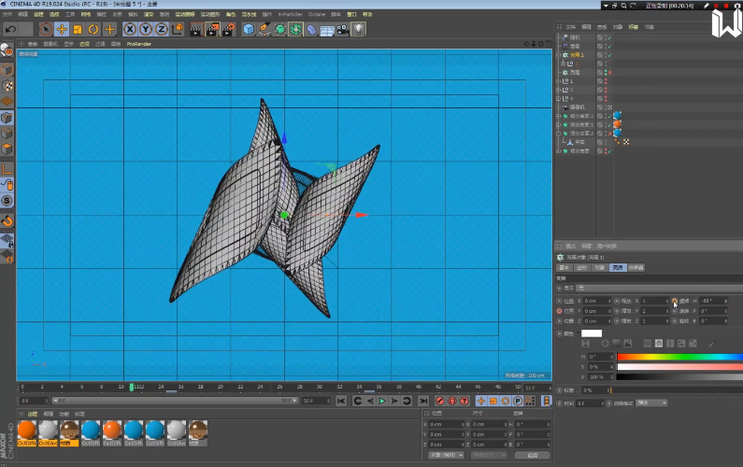Click the Saturation gradient slider
The image size is (743, 467).
[679, 367]
